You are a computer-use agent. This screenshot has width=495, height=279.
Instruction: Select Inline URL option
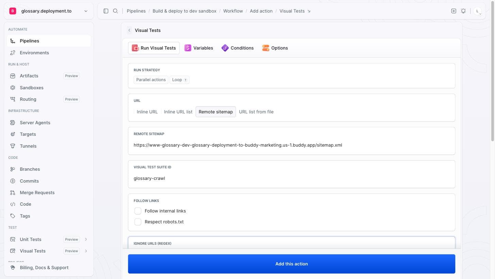tap(147, 112)
